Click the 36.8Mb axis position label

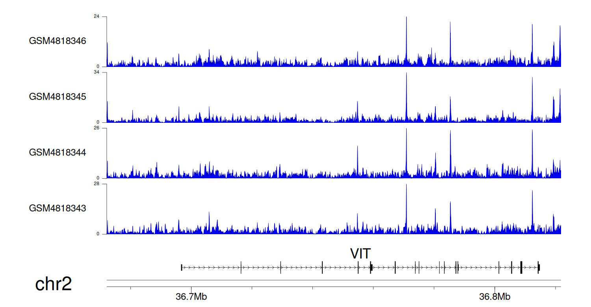click(494, 297)
